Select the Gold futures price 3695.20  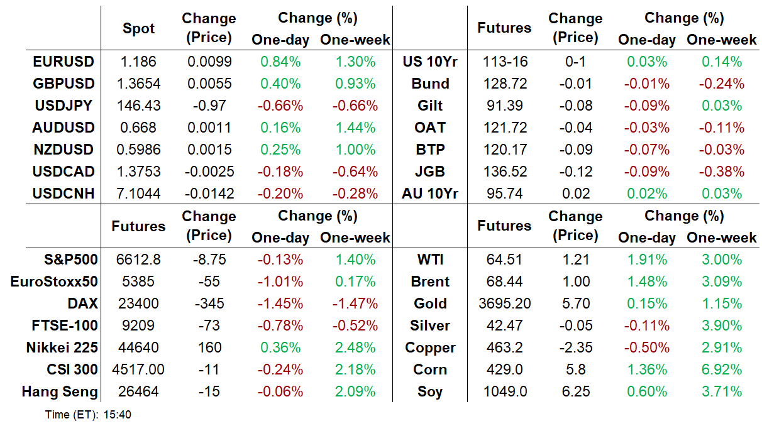point(505,303)
